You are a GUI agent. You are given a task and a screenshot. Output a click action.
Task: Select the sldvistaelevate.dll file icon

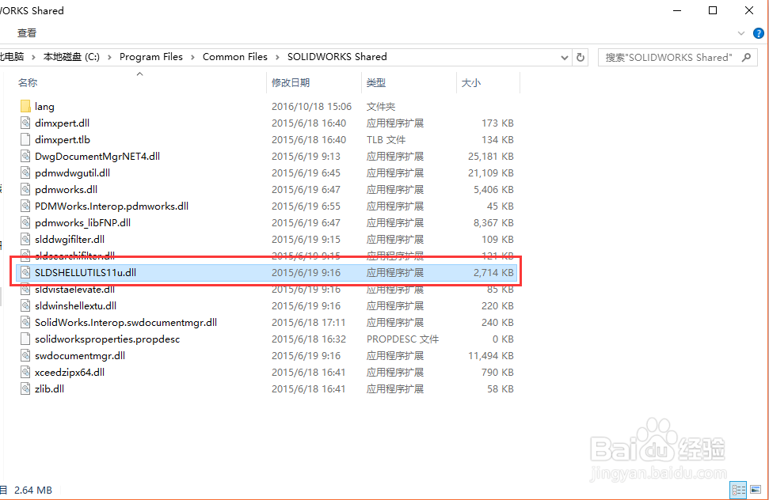[x=25, y=290]
